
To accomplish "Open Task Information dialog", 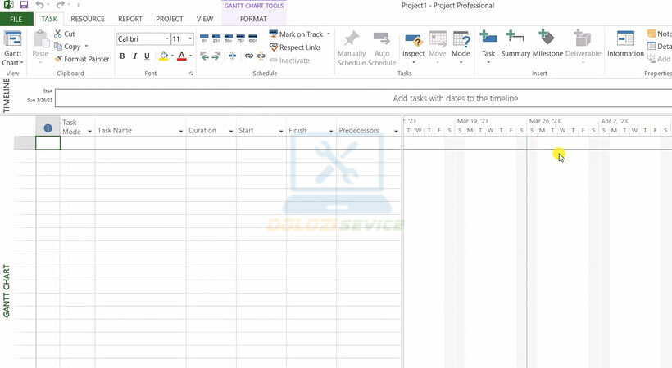I will point(625,43).
